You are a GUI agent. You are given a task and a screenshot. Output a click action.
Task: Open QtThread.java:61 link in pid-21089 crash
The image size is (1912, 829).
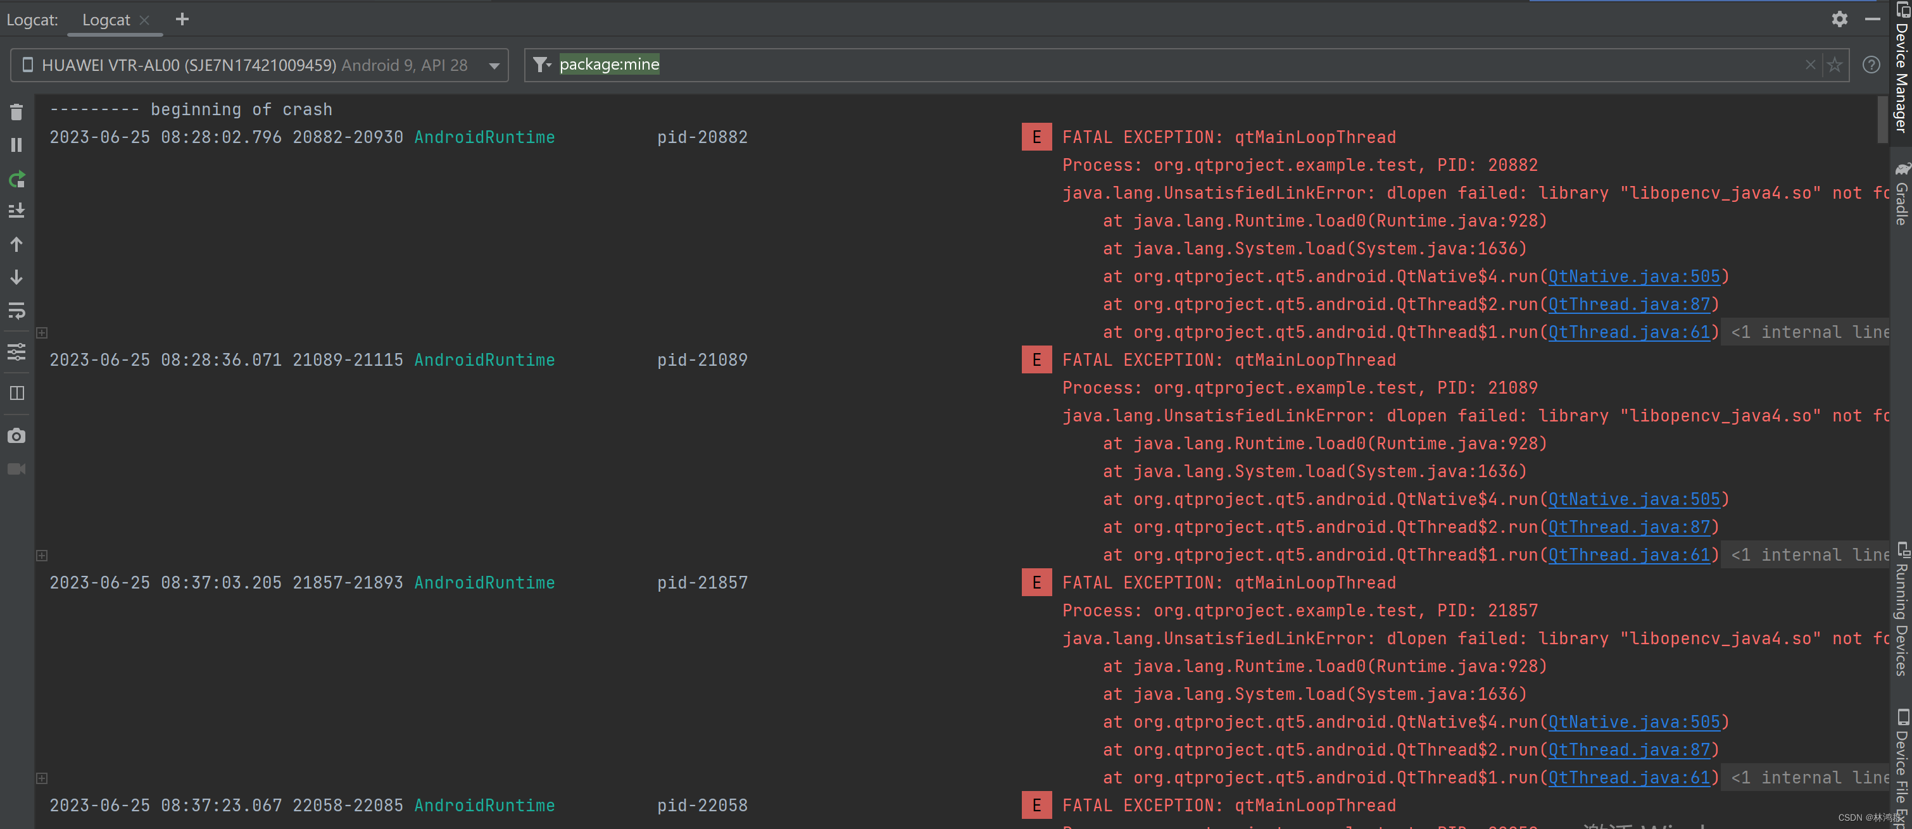[1628, 554]
